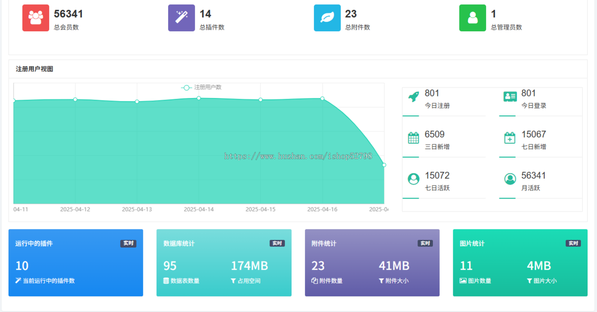This screenshot has width=597, height=312.
Task: Click the 实时 badge on 附件统计 card
Action: pos(425,243)
